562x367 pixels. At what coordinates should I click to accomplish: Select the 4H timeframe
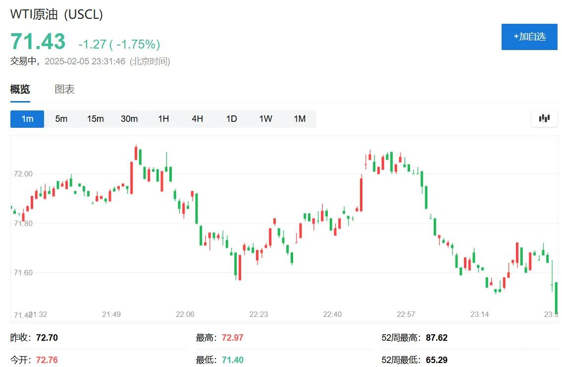(x=198, y=119)
